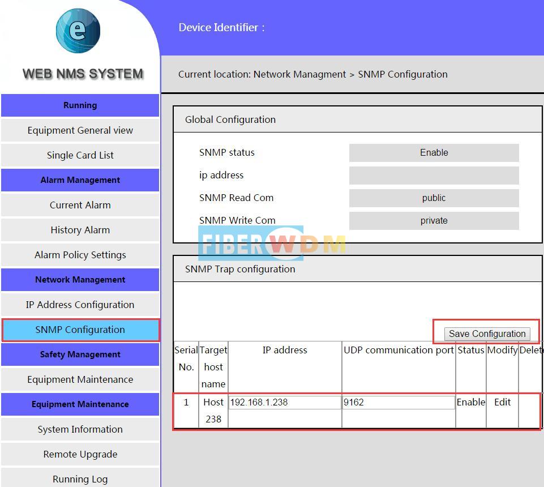View the History Alarm page

point(80,230)
